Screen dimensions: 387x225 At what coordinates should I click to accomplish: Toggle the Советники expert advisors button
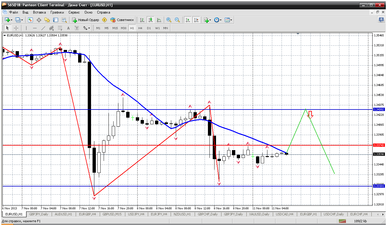pyautogui.click(x=122, y=20)
